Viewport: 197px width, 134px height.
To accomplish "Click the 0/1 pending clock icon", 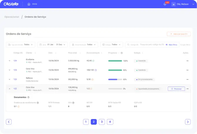I will [18, 106].
